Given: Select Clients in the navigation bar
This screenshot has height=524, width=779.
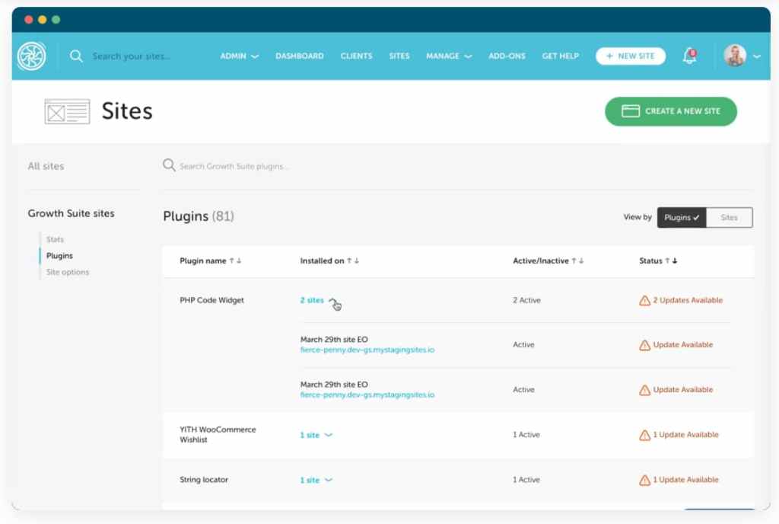Looking at the screenshot, I should click(356, 56).
